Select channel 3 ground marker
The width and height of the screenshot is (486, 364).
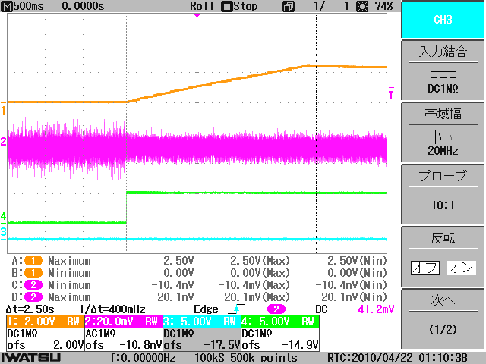click(3, 232)
